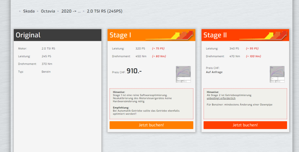Screen dimensions: 299x152
Task: Click the 'Empfehlung:' heading in Stage I notes
Action: [121, 108]
